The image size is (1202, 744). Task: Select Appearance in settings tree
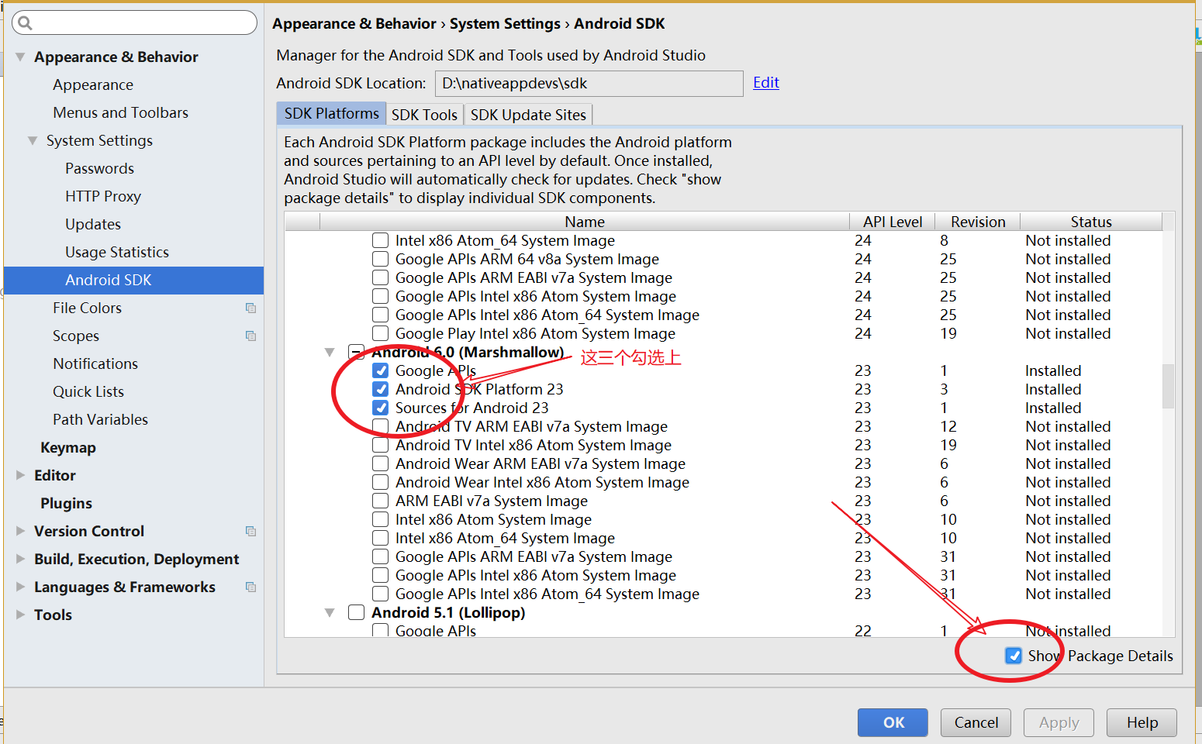coord(93,84)
